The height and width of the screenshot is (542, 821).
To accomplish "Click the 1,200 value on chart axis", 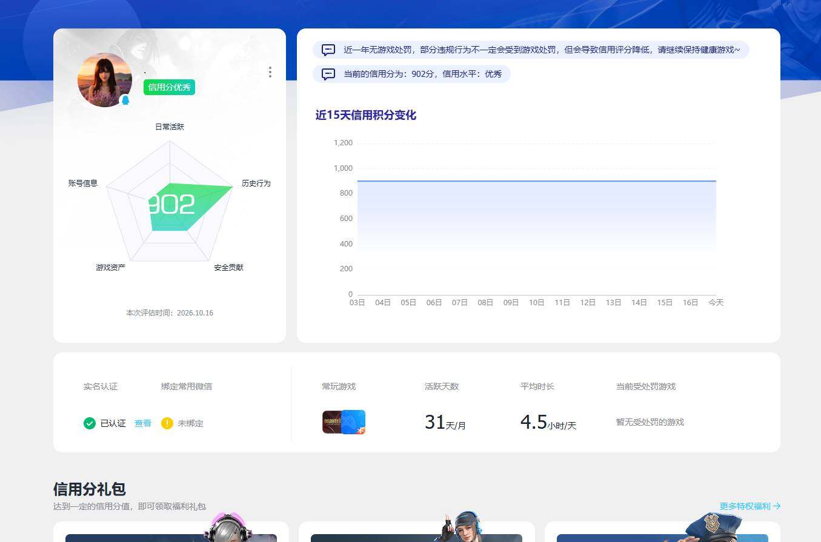I will pos(343,143).
